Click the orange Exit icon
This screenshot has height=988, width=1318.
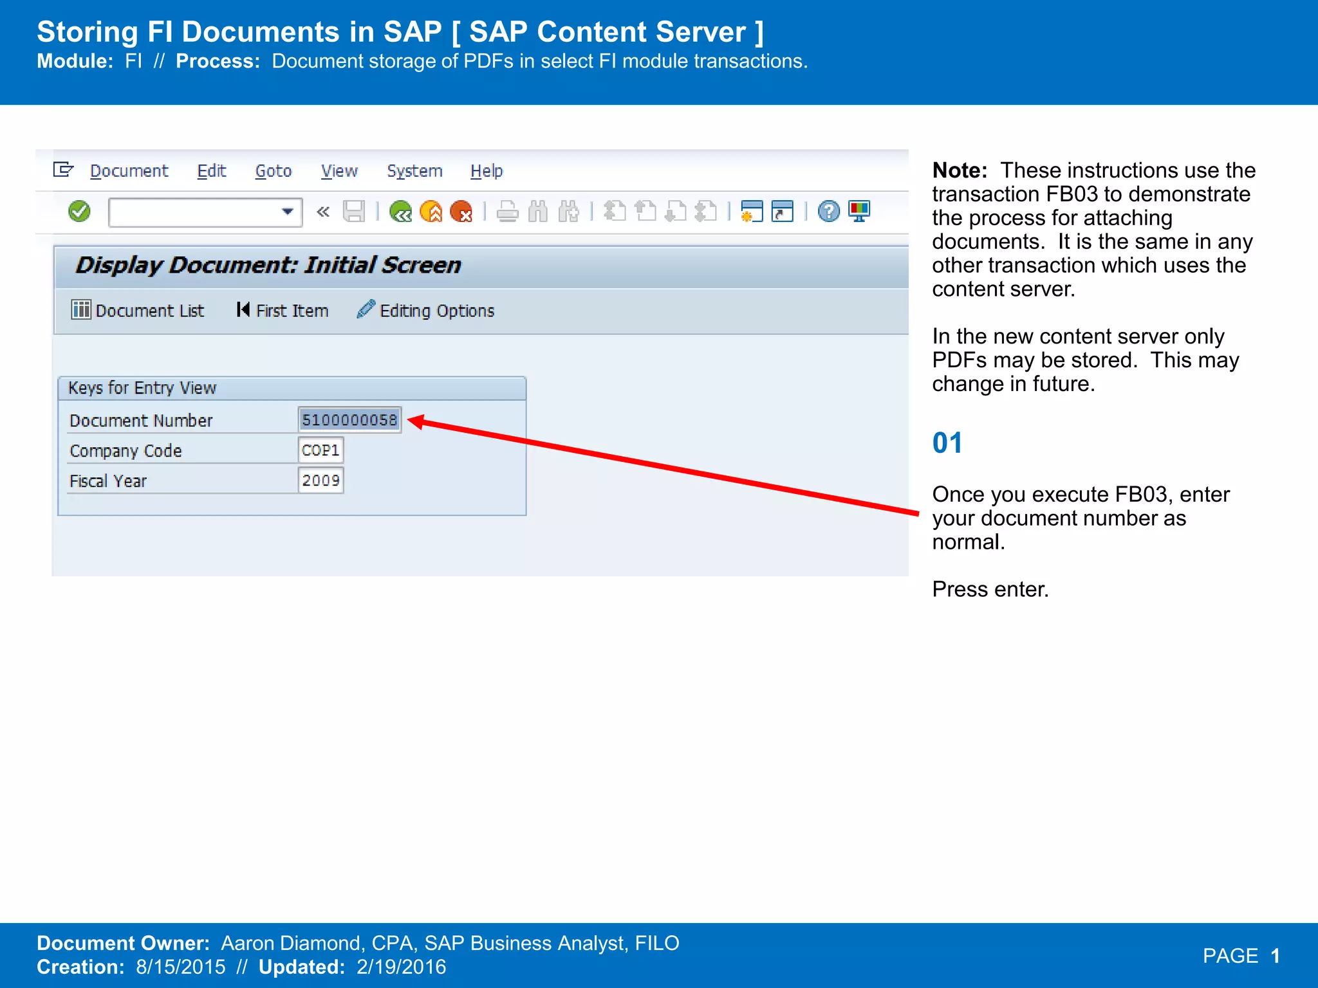coord(431,211)
